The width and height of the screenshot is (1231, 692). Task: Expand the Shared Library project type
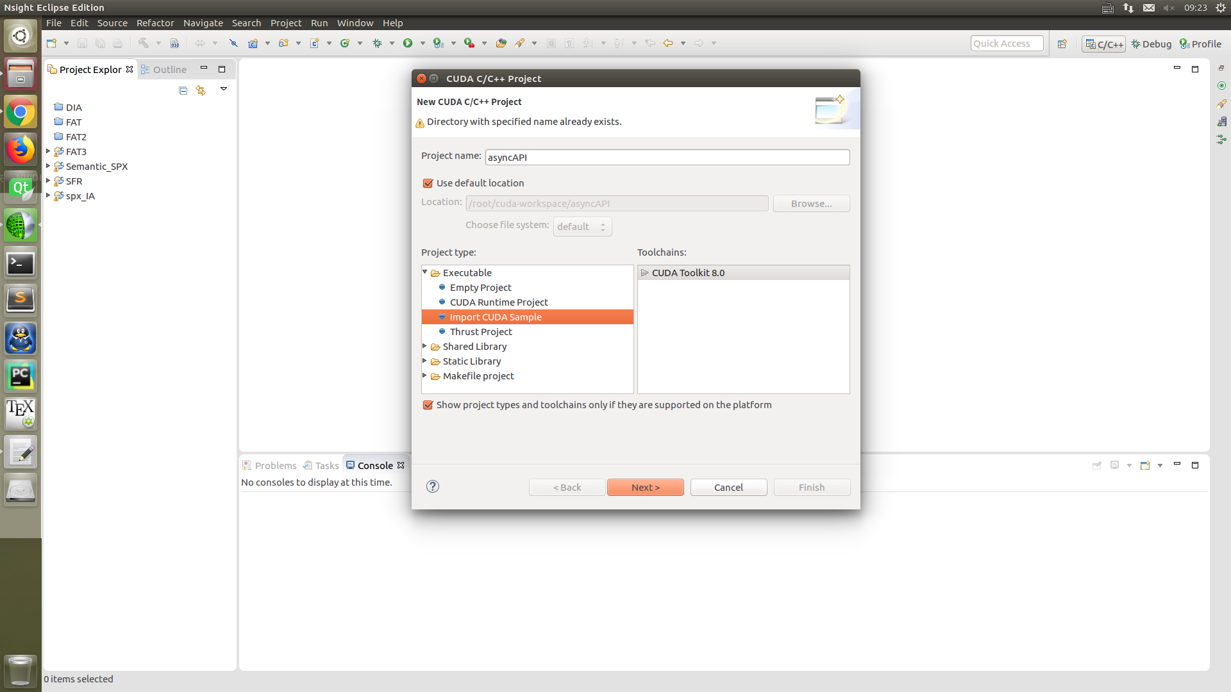click(425, 346)
